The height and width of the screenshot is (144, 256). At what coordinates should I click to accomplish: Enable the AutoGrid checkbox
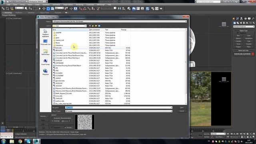238,33
